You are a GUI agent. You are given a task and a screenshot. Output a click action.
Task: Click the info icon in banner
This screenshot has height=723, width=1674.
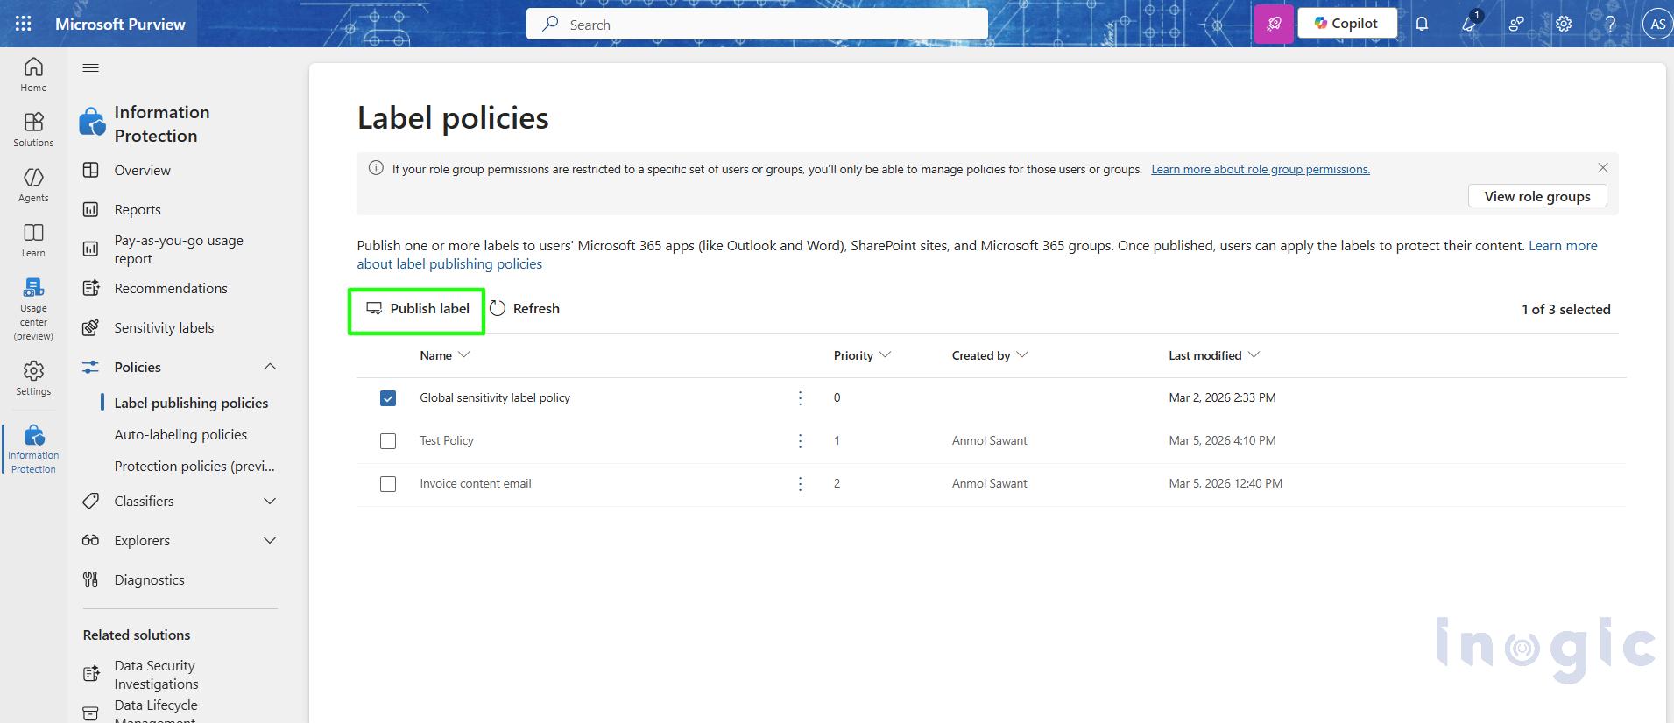click(376, 168)
